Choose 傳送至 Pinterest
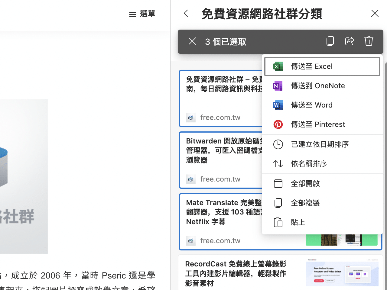This screenshot has height=290, width=387. coord(322,124)
